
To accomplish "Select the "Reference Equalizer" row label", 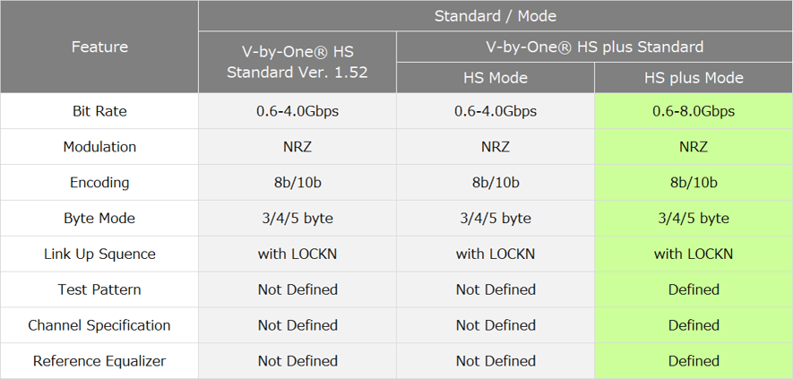I will pyautogui.click(x=99, y=361).
